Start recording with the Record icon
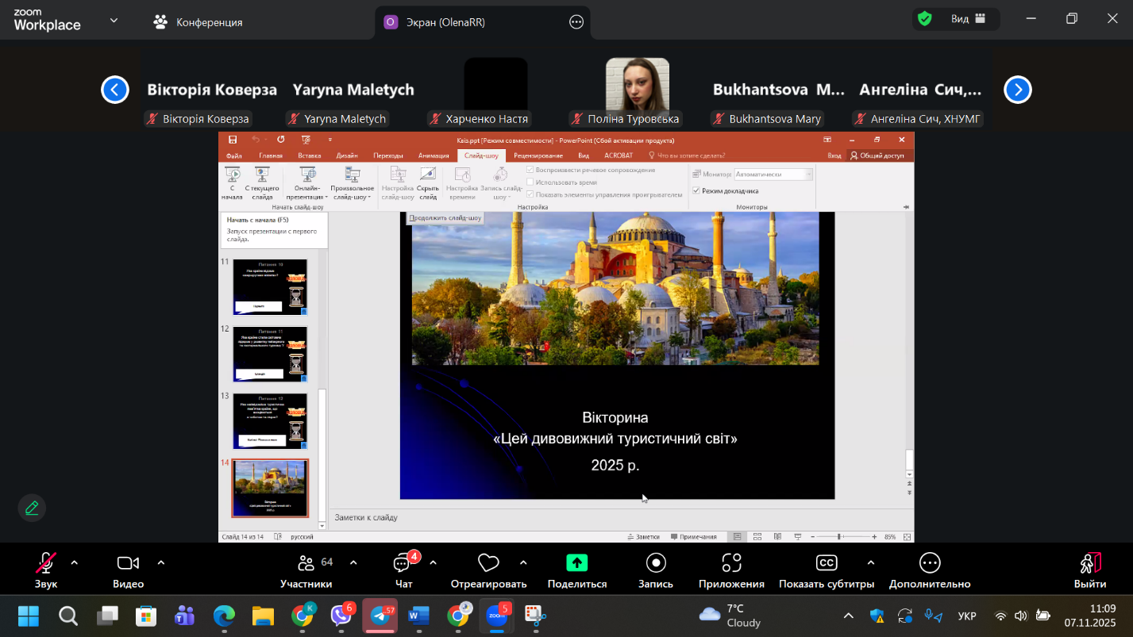 pyautogui.click(x=656, y=563)
